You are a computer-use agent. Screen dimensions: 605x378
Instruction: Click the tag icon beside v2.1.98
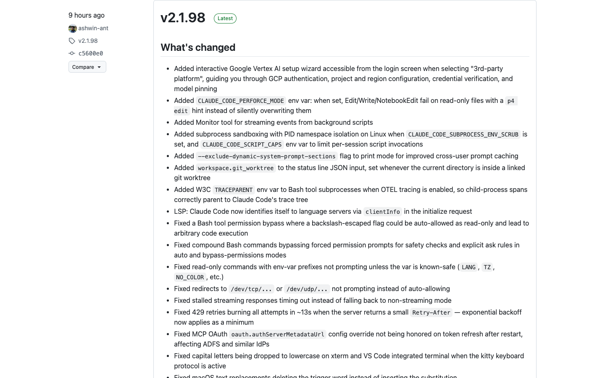pos(72,41)
